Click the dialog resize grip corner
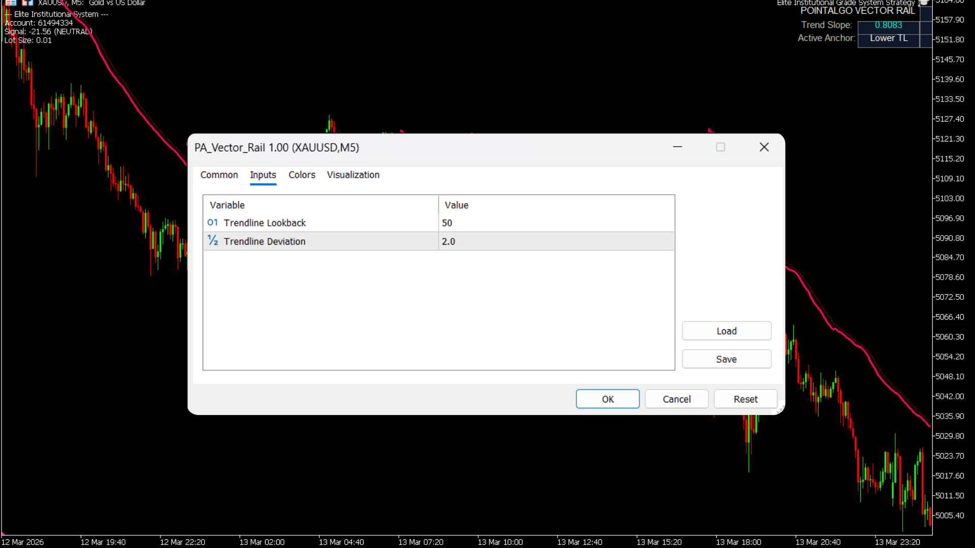The height and width of the screenshot is (548, 975). [x=780, y=410]
